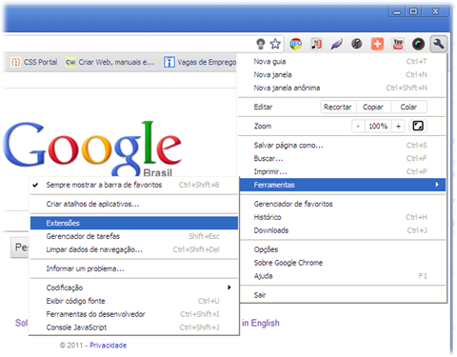Bookmark page with star icon

[275, 44]
